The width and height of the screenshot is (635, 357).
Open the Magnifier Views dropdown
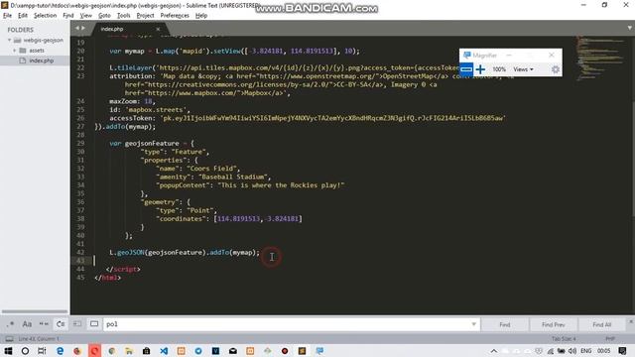[523, 69]
